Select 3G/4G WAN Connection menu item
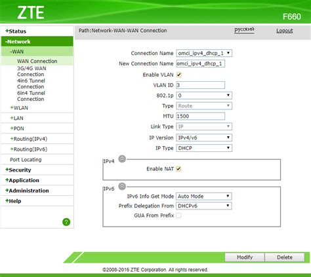This screenshot has width=311, height=277. (31, 71)
